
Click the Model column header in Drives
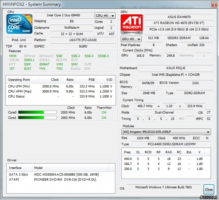tap(70, 168)
